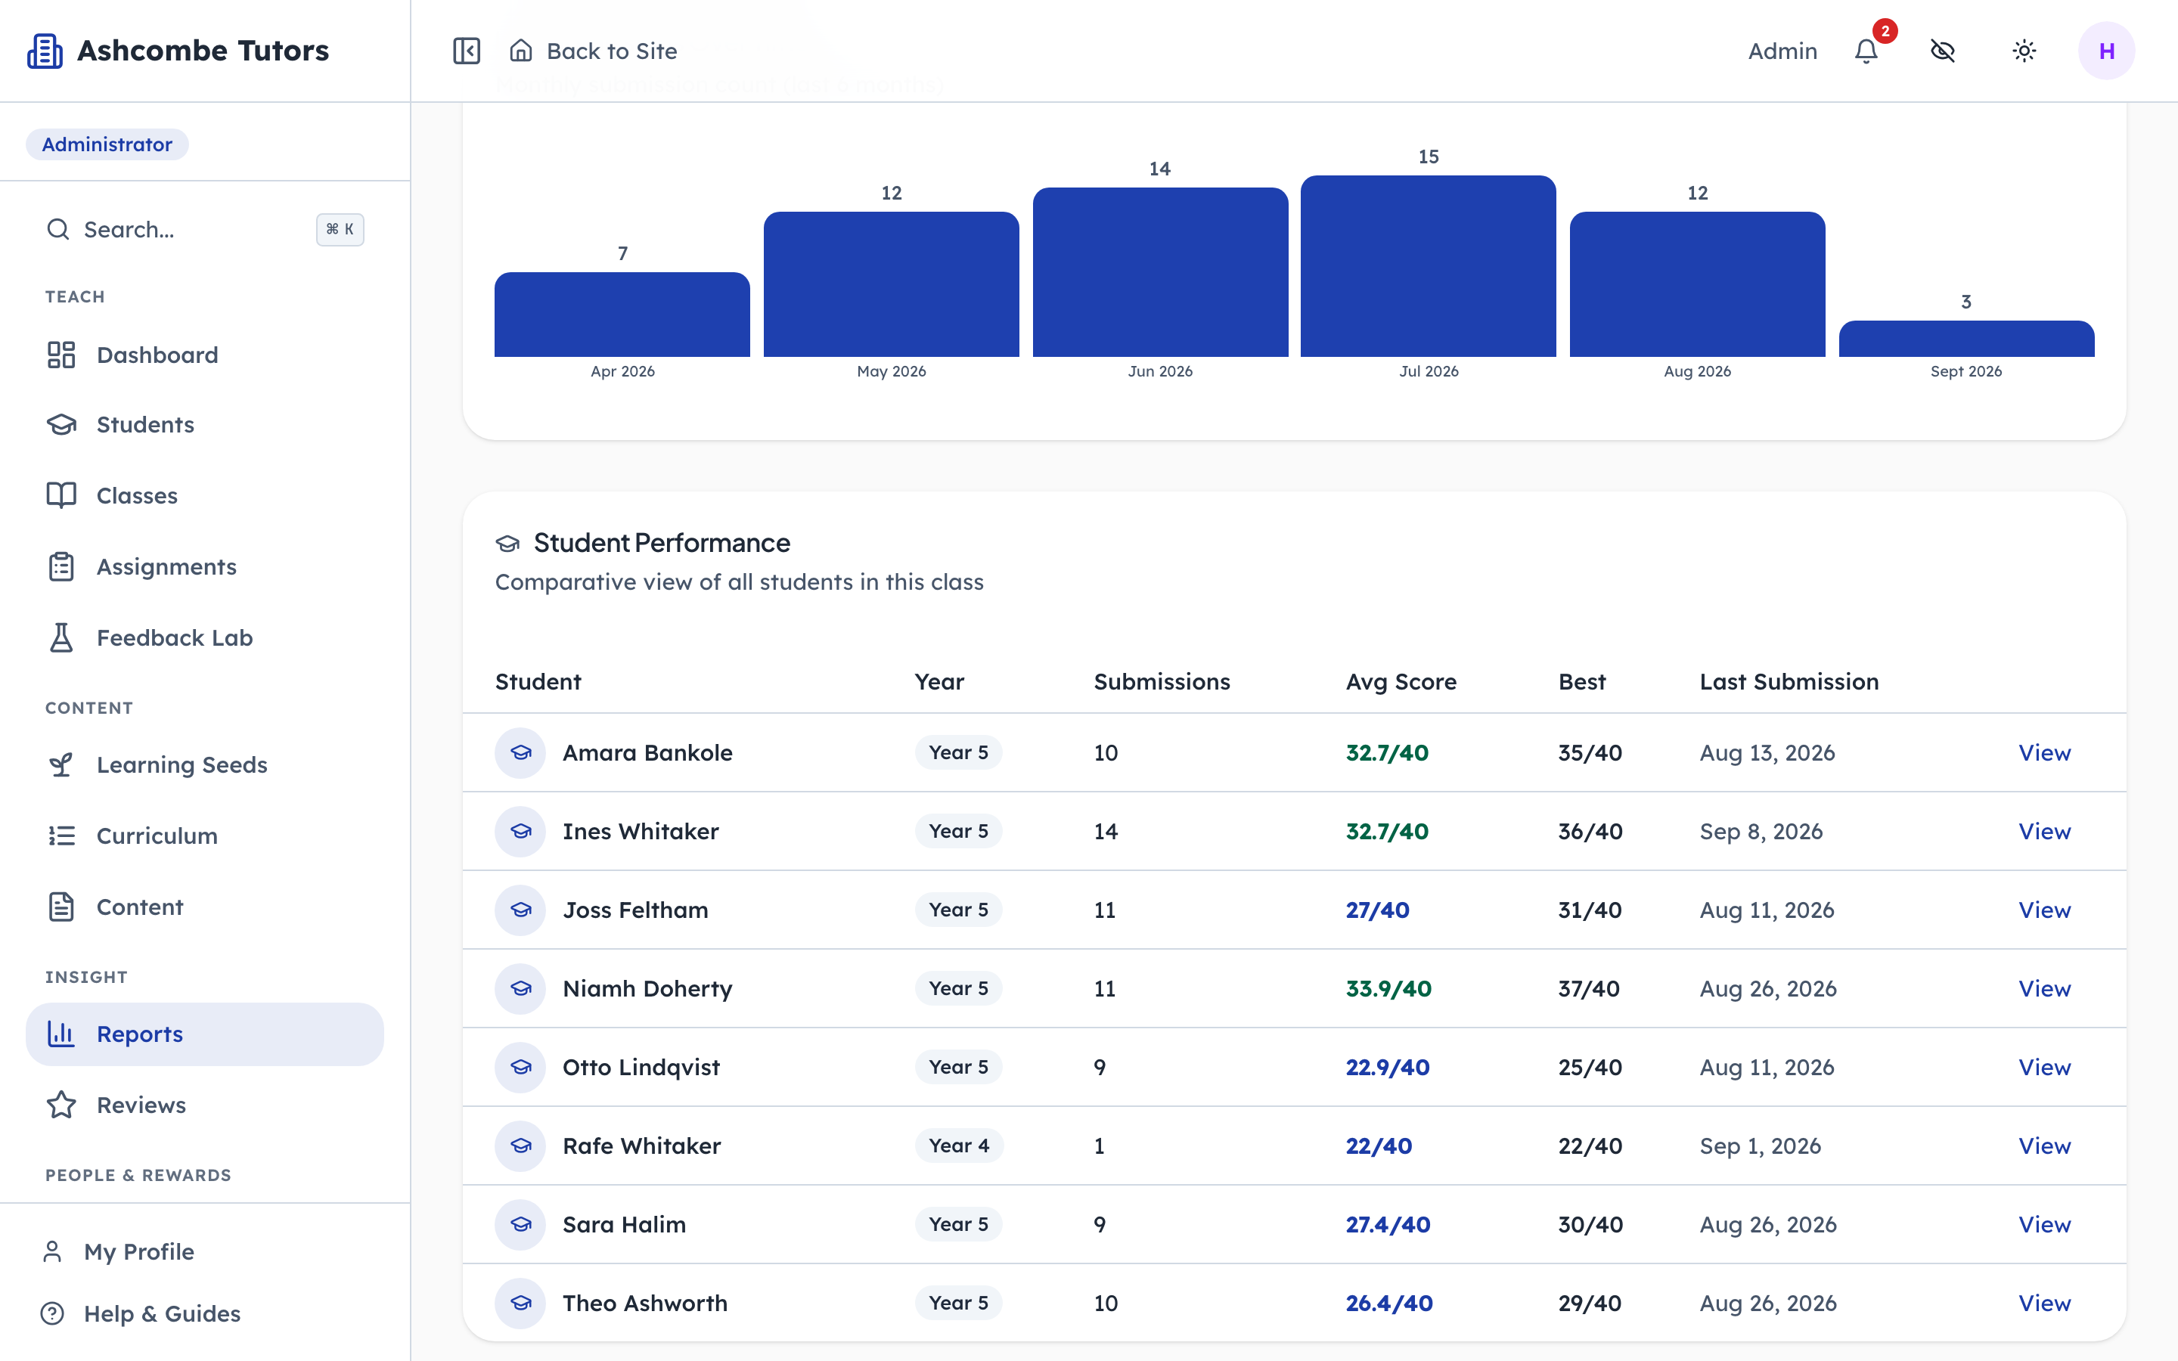Click the Admin label in header
The width and height of the screenshot is (2178, 1361).
tap(1782, 51)
